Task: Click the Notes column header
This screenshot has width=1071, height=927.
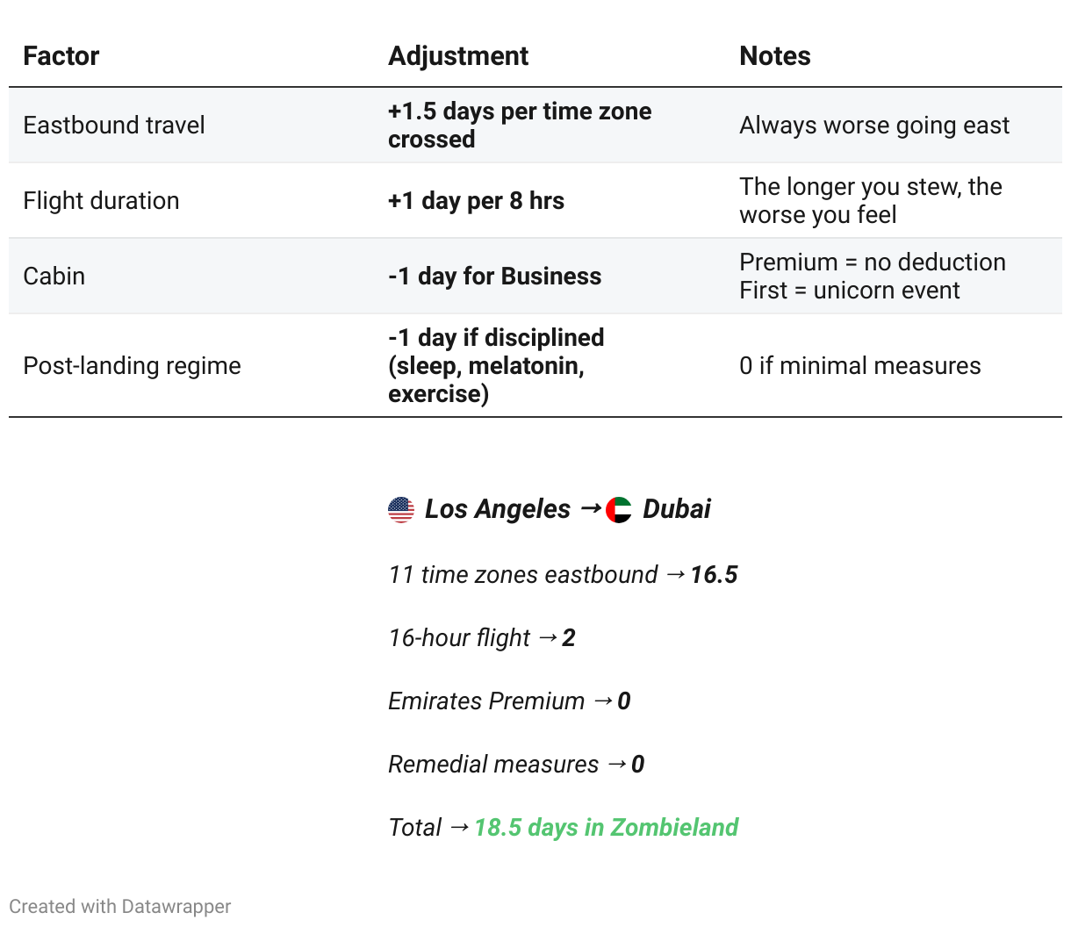Action: 775,56
